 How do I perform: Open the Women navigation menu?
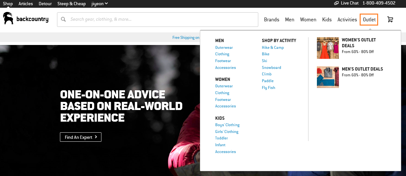(x=308, y=20)
